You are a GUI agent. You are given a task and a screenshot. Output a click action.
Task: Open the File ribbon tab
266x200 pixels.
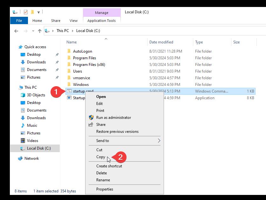(x=19, y=21)
